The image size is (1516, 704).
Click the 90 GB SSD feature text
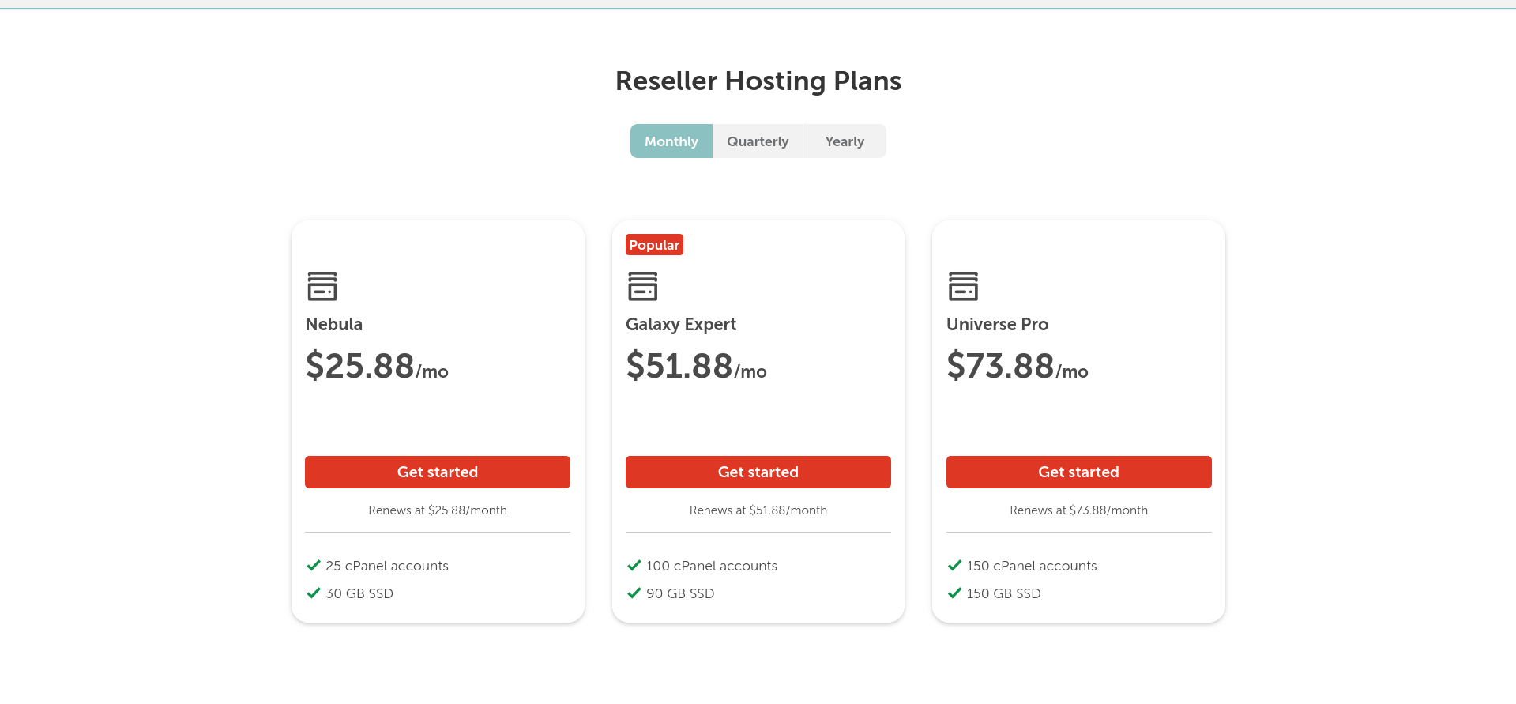(x=680, y=593)
